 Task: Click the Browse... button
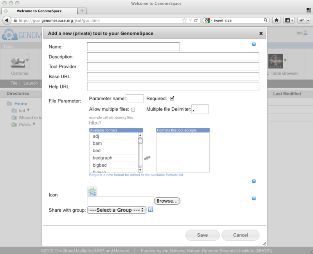[x=167, y=201]
